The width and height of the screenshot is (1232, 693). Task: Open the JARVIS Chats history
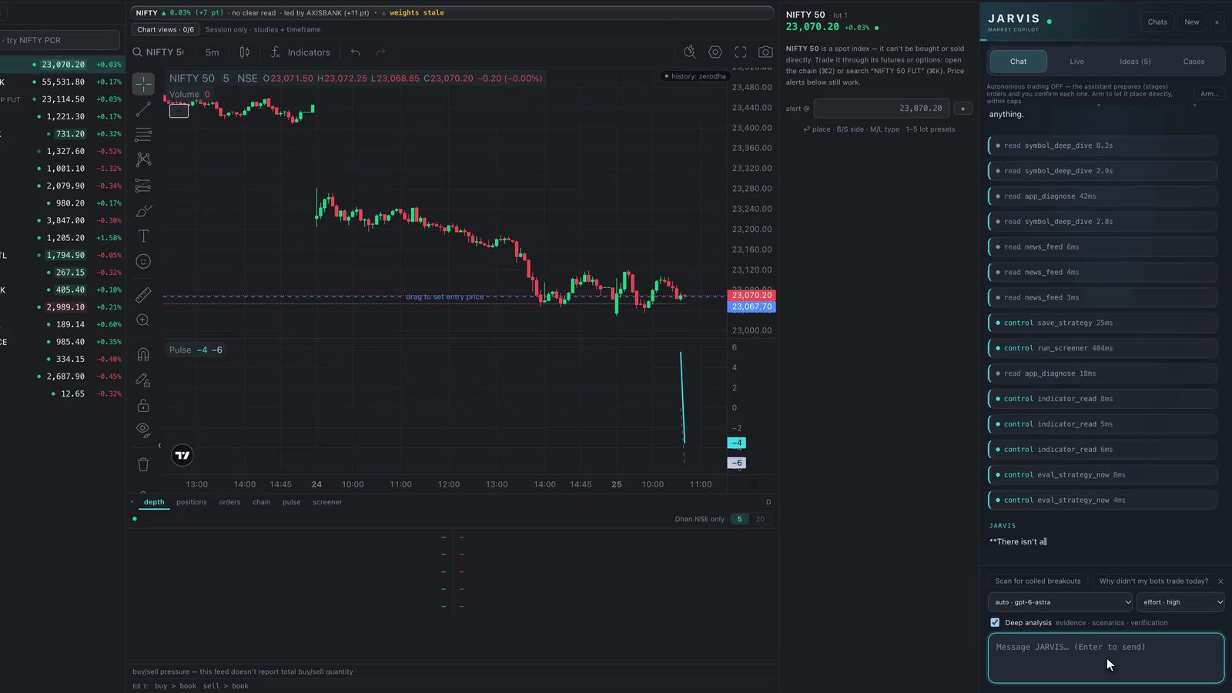(1157, 22)
